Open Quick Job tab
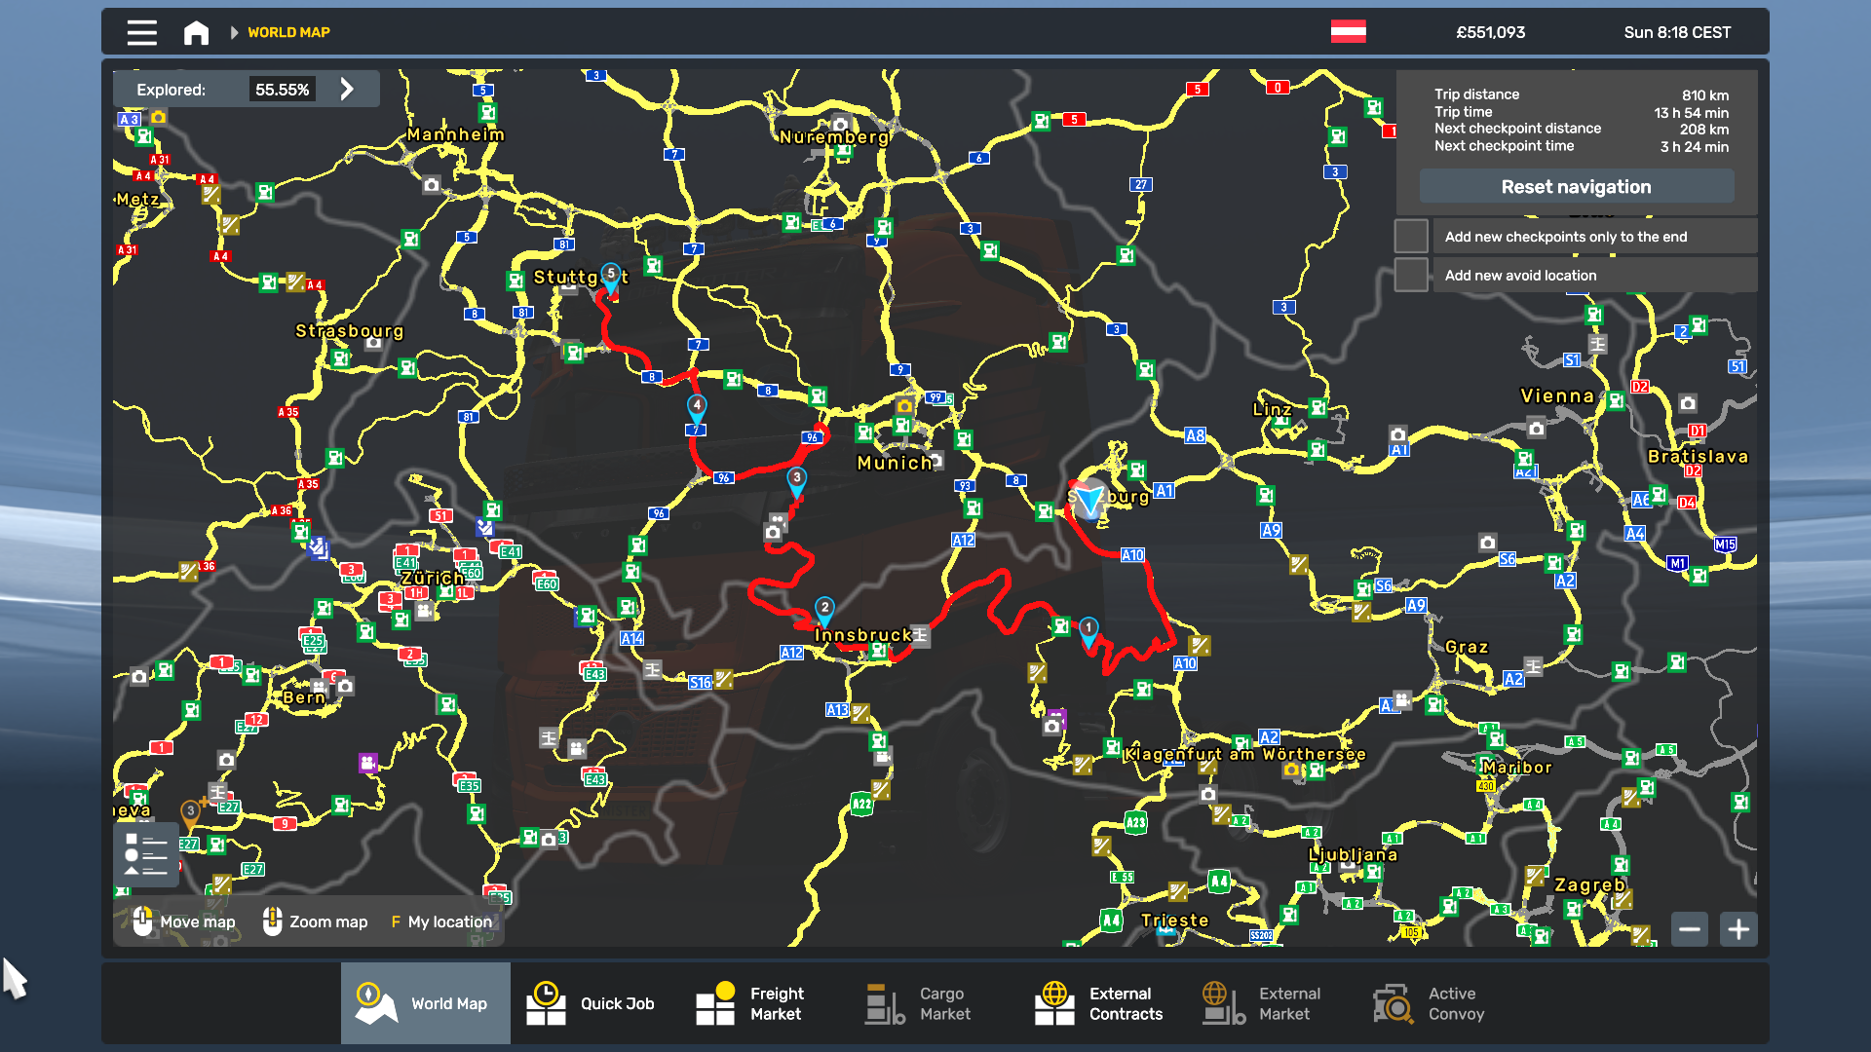The width and height of the screenshot is (1871, 1052). [x=591, y=1003]
